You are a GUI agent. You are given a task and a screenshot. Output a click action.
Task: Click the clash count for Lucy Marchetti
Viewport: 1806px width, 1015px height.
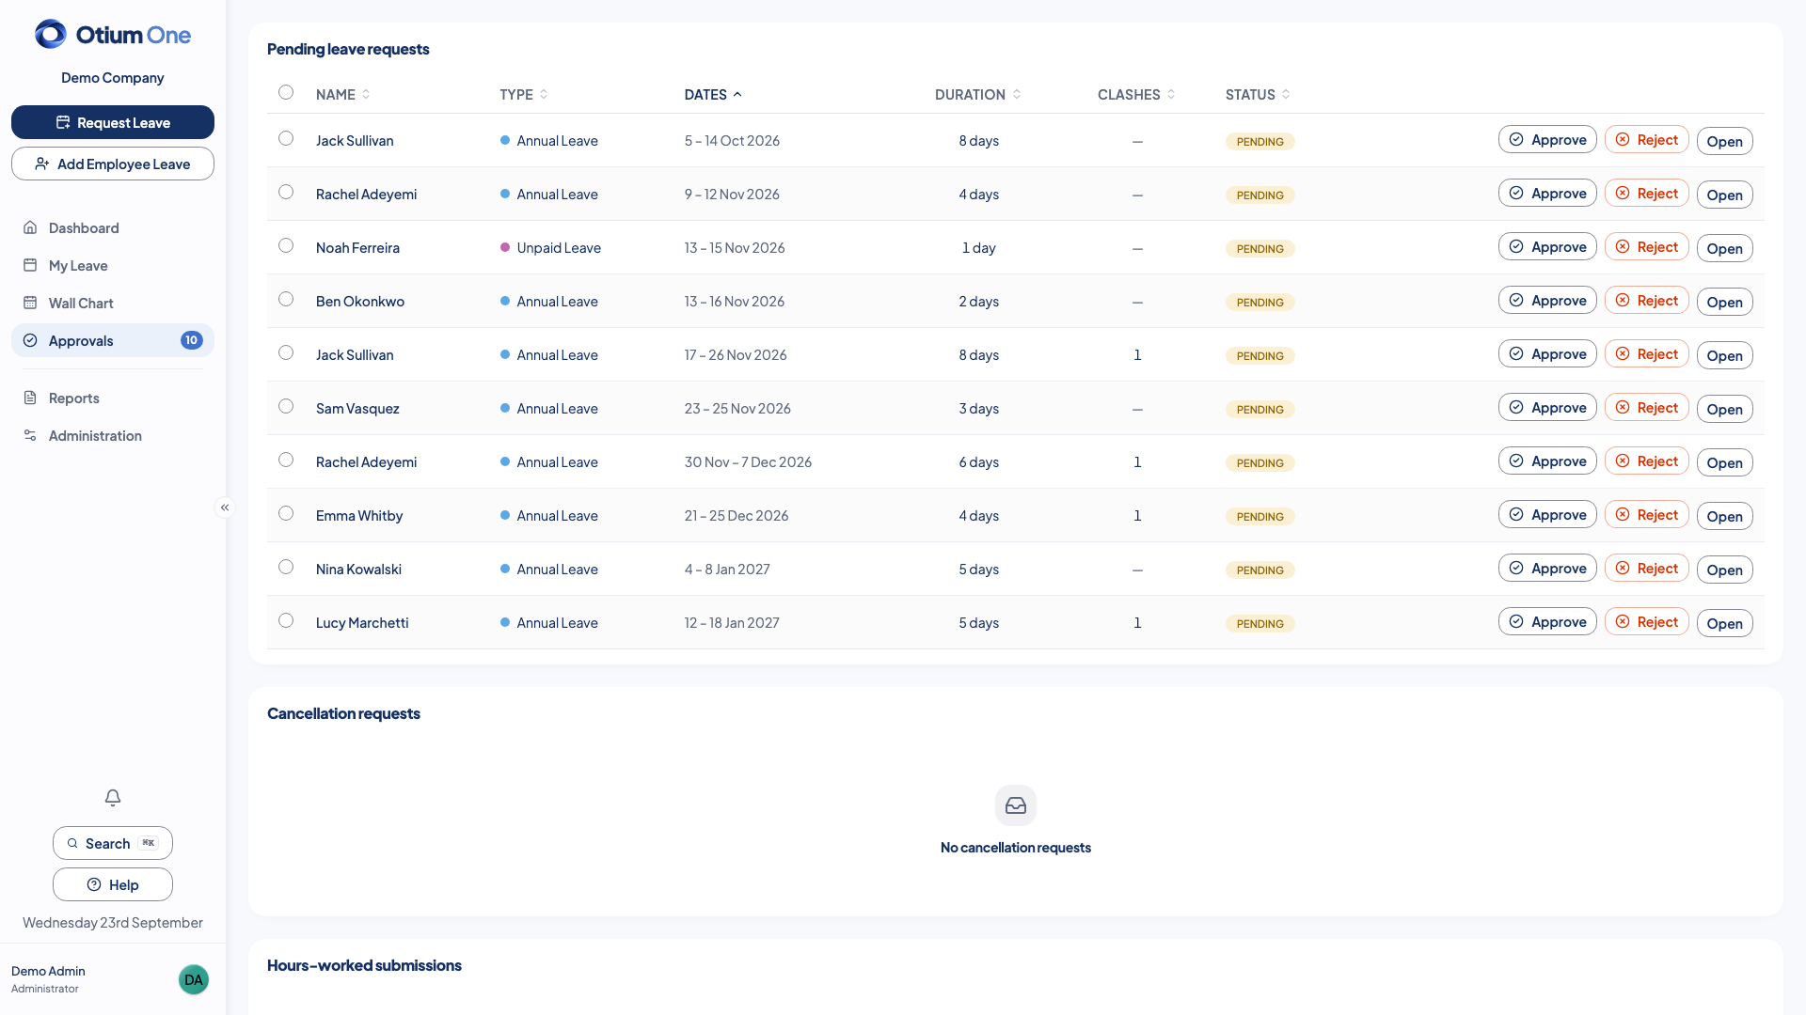click(1137, 622)
